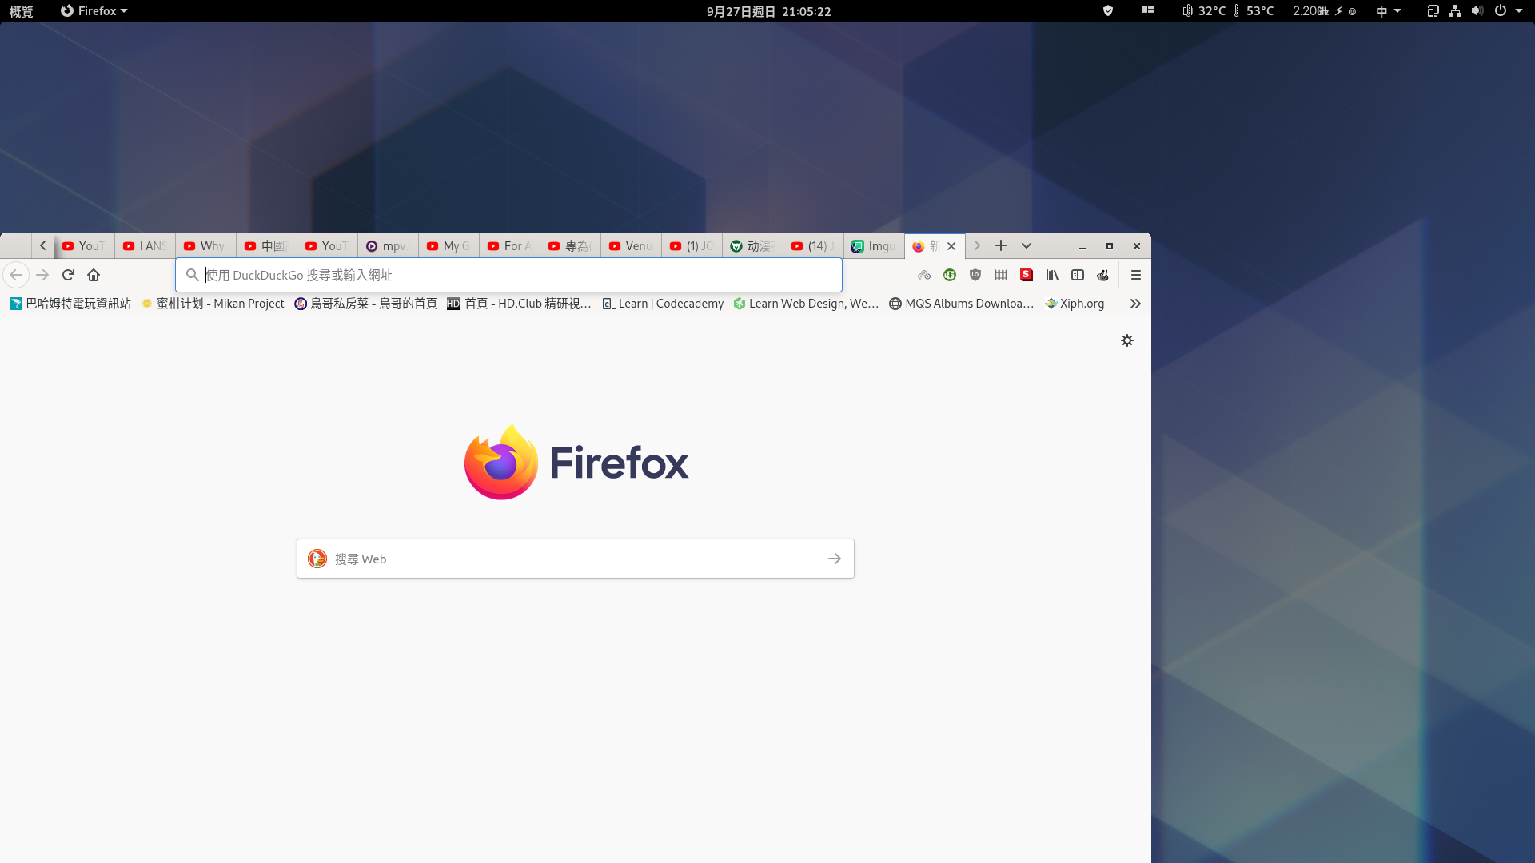Switch to the mpv tab

pyautogui.click(x=388, y=246)
